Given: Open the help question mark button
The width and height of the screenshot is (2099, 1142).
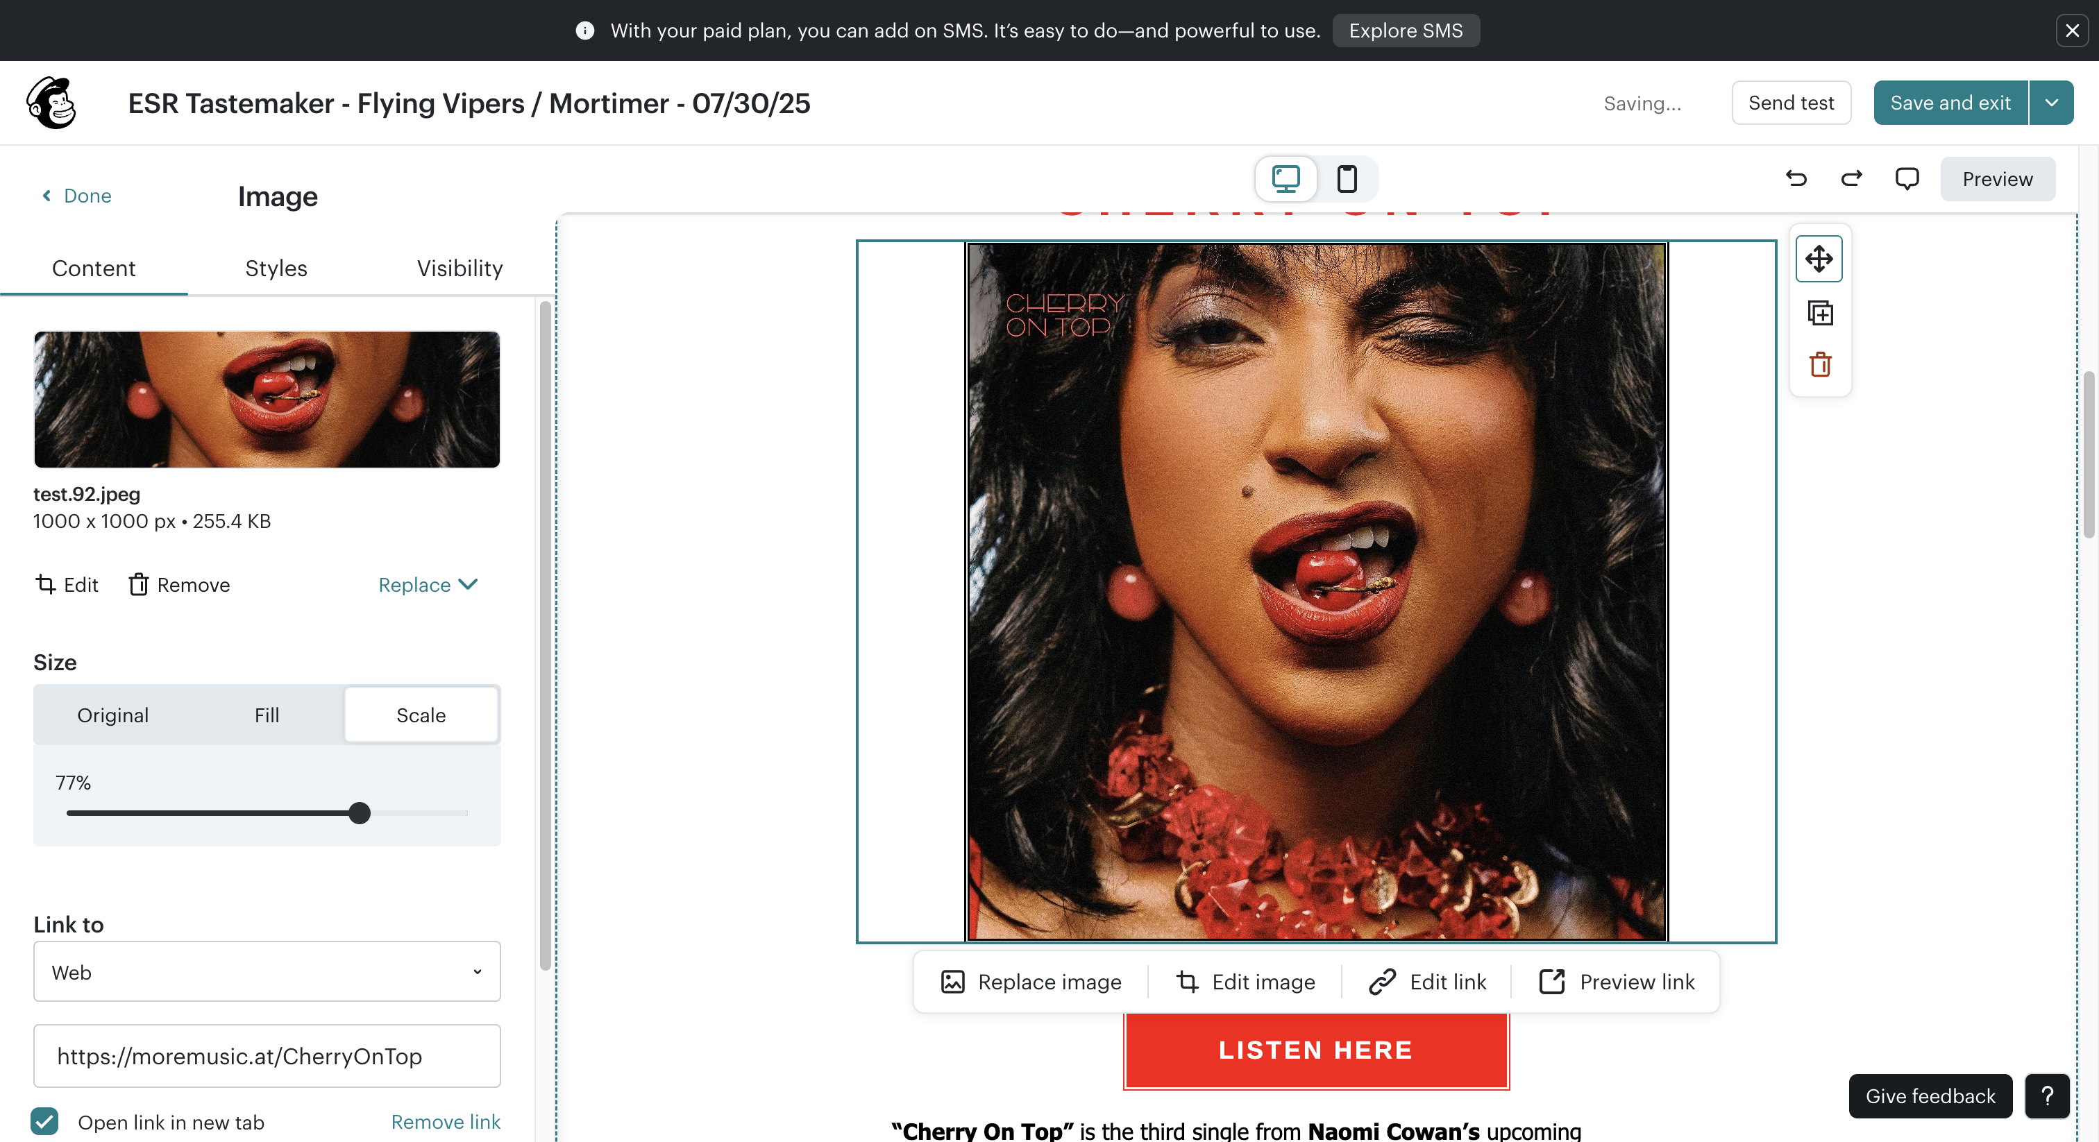Looking at the screenshot, I should pos(2047,1096).
